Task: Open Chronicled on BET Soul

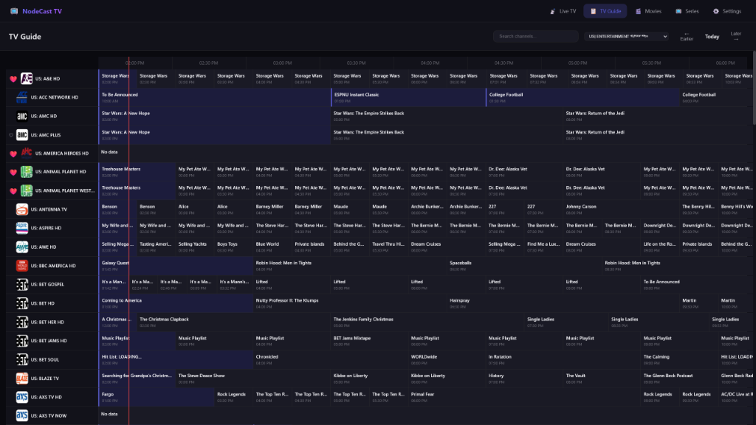Action: pyautogui.click(x=331, y=359)
